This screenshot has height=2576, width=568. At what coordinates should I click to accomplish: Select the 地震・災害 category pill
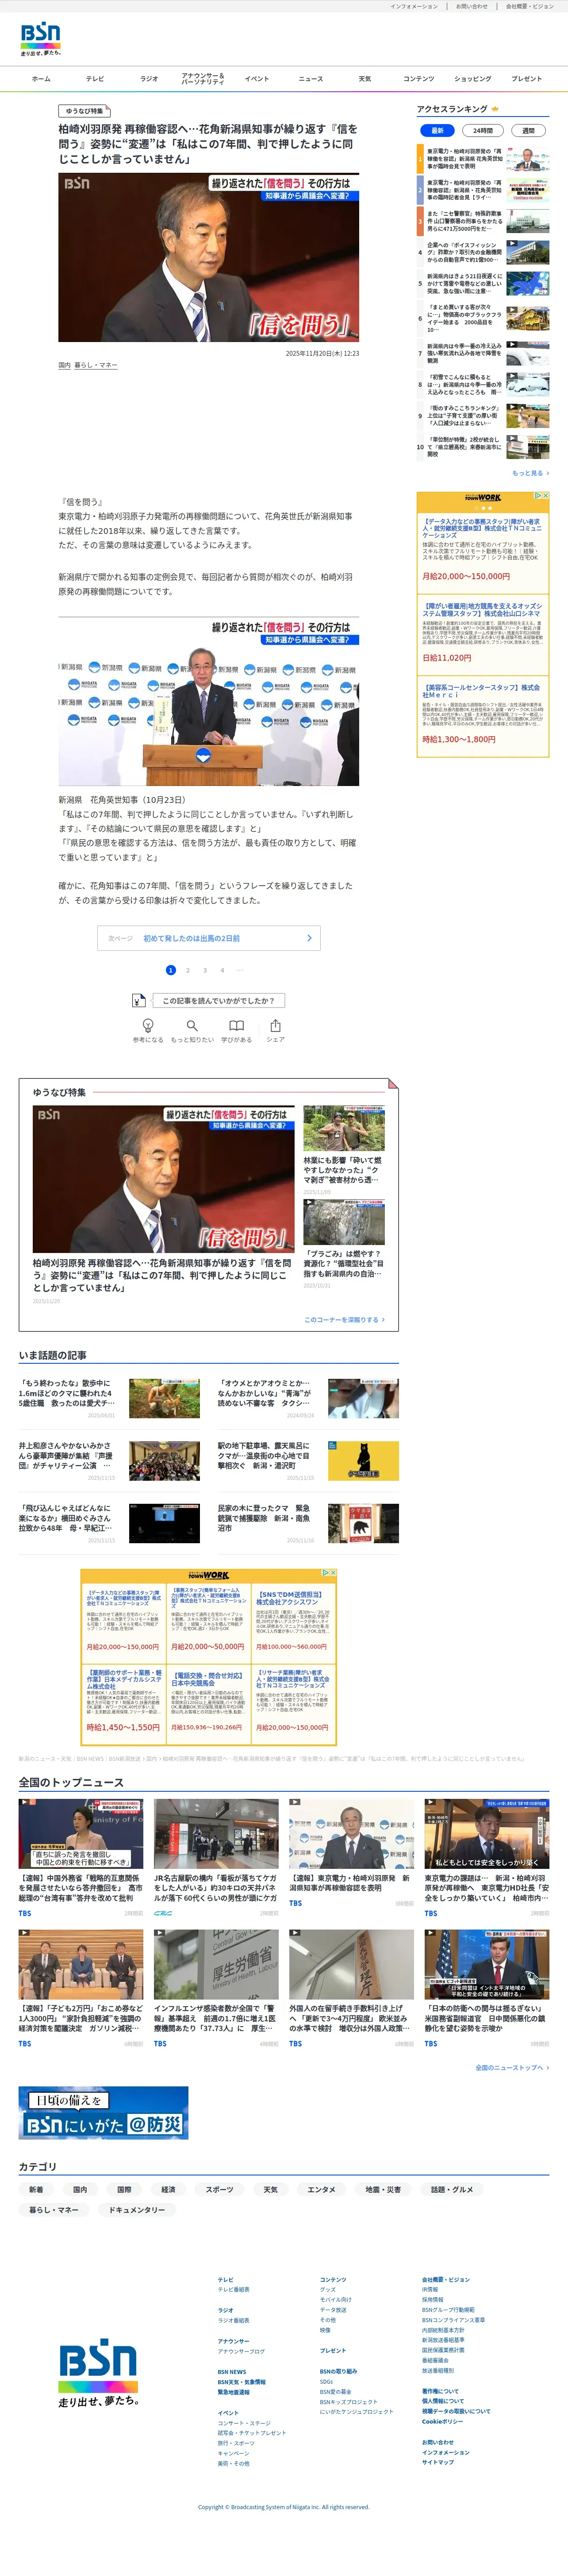[x=384, y=2189]
